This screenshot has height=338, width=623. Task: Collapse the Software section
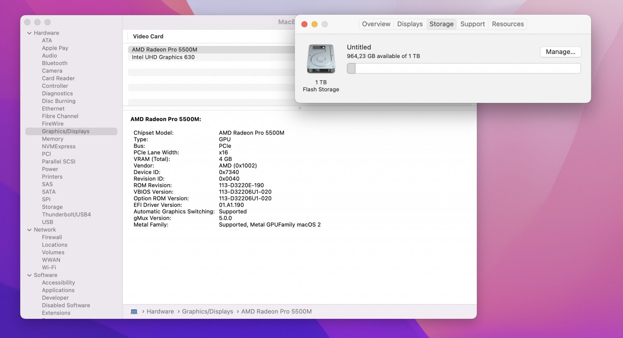click(29, 275)
